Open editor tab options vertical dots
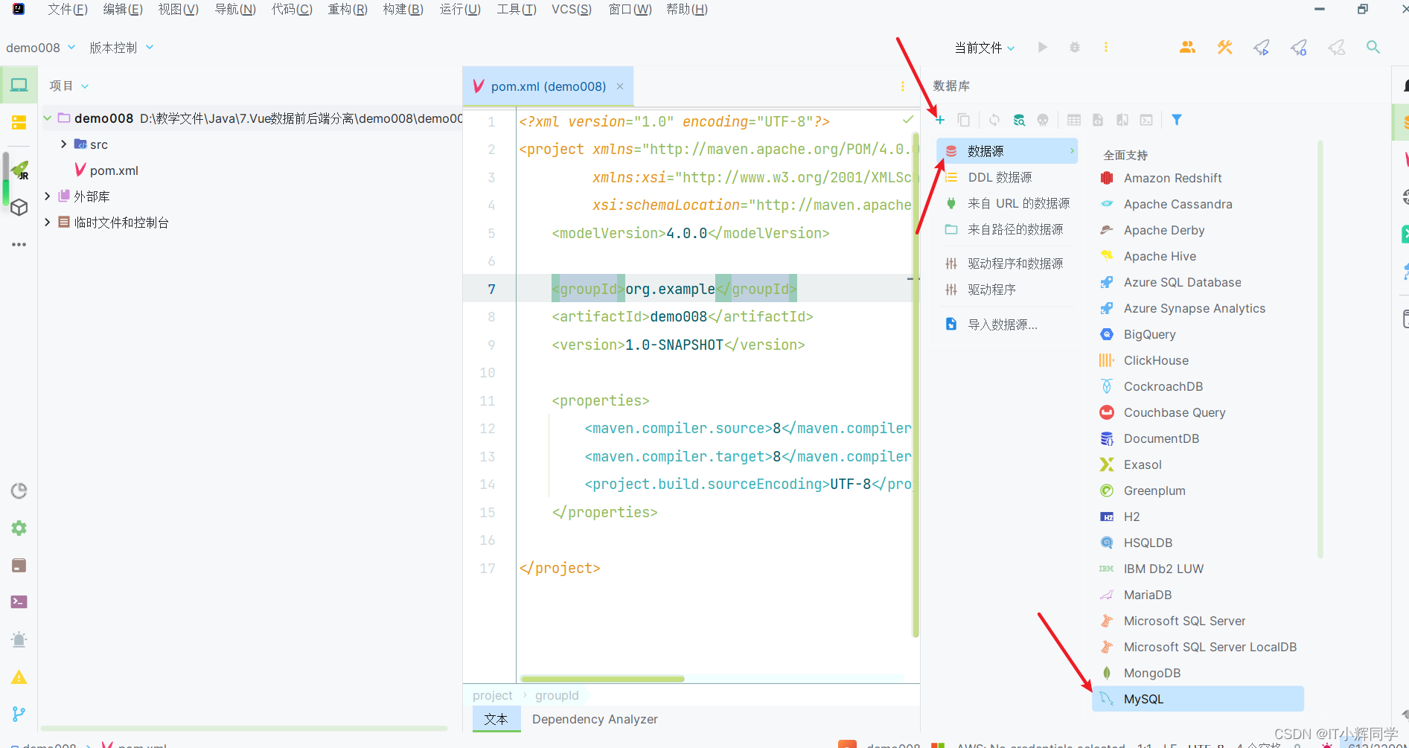This screenshot has width=1409, height=748. [x=903, y=86]
